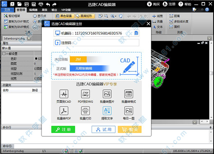Viewport: 214px width, 154px height.
Task: Undo the last action with the undo arrow
Action: click(x=48, y=5)
